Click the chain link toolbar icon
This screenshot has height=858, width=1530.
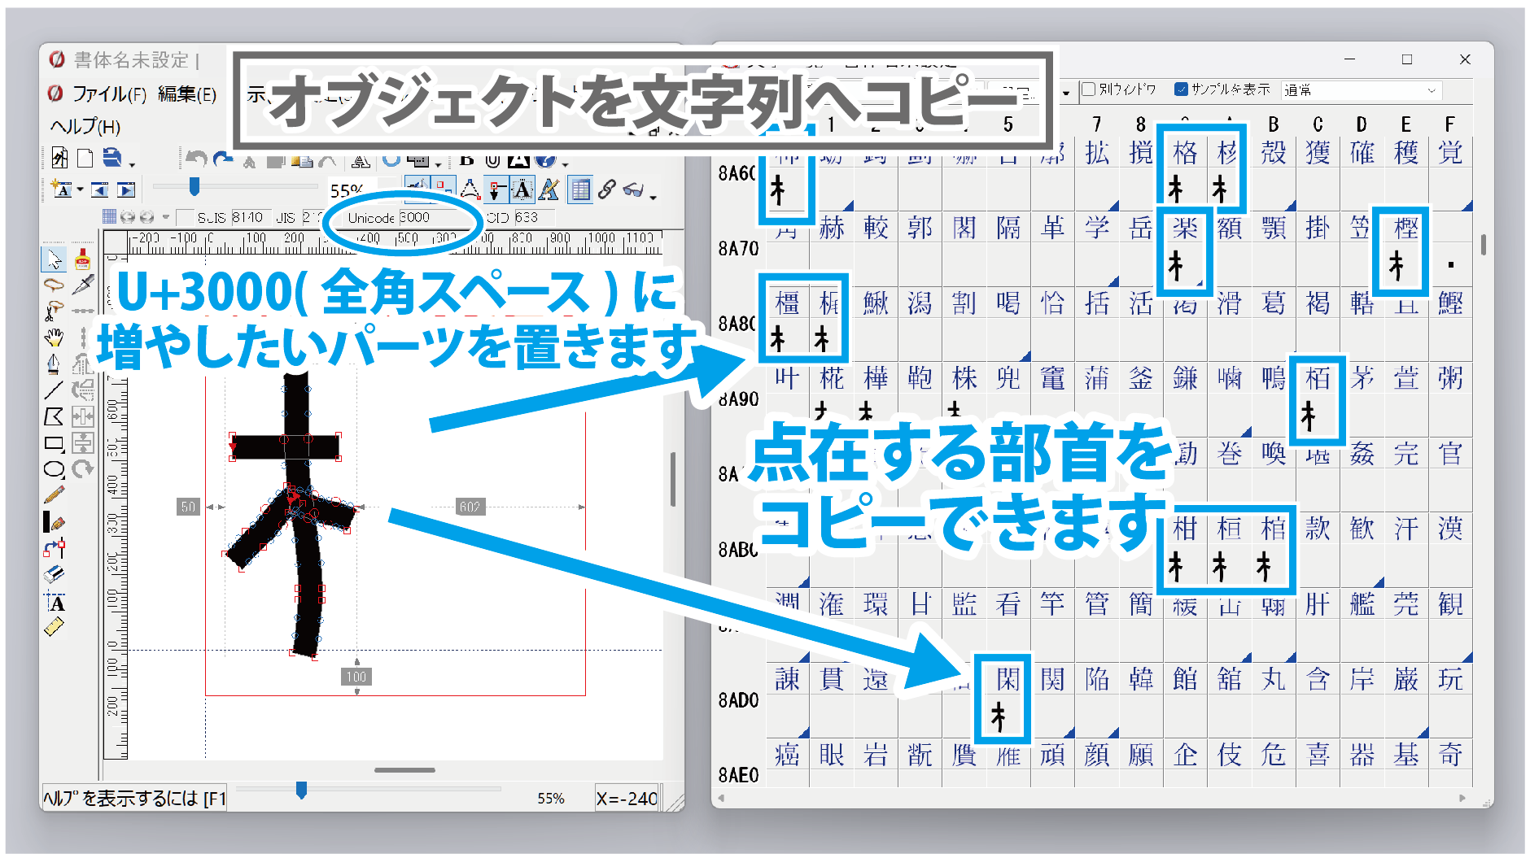click(606, 190)
